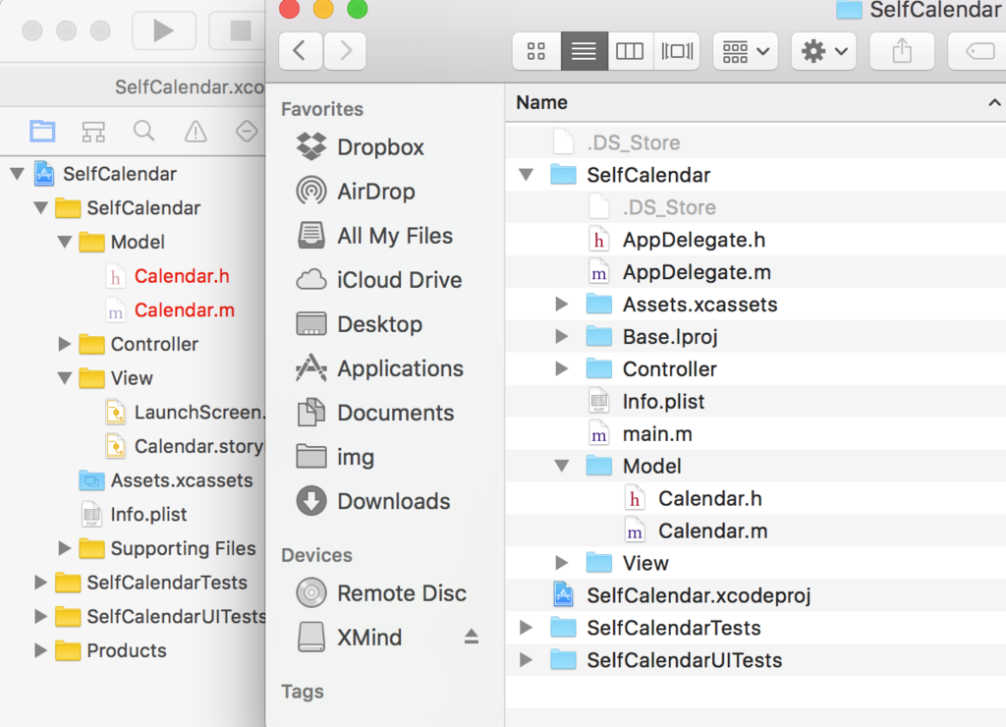Open Documents in Finder sidebar
1006x727 pixels.
[x=375, y=414]
